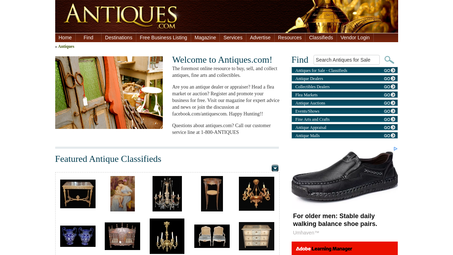Click the Vendor Login link

pos(355,38)
